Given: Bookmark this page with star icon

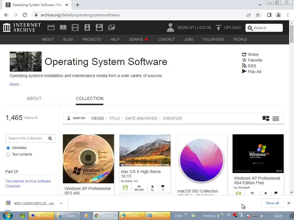Looking at the screenshot, I should [x=258, y=15].
